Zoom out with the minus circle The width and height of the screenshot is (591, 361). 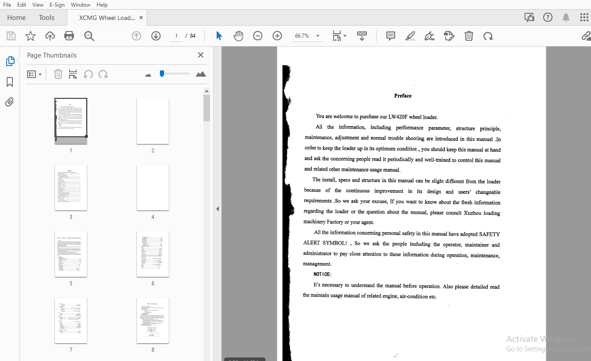click(x=258, y=36)
